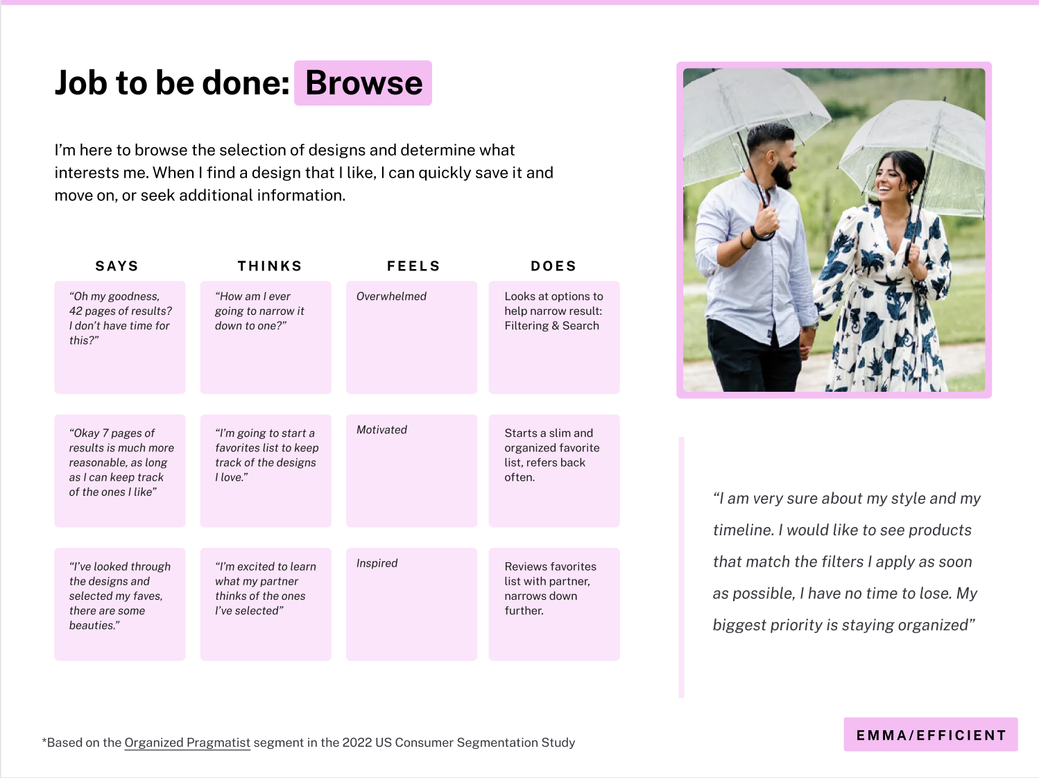This screenshot has width=1039, height=778.
Task: Click the "How am I ever going to narrow" card
Action: [266, 338]
